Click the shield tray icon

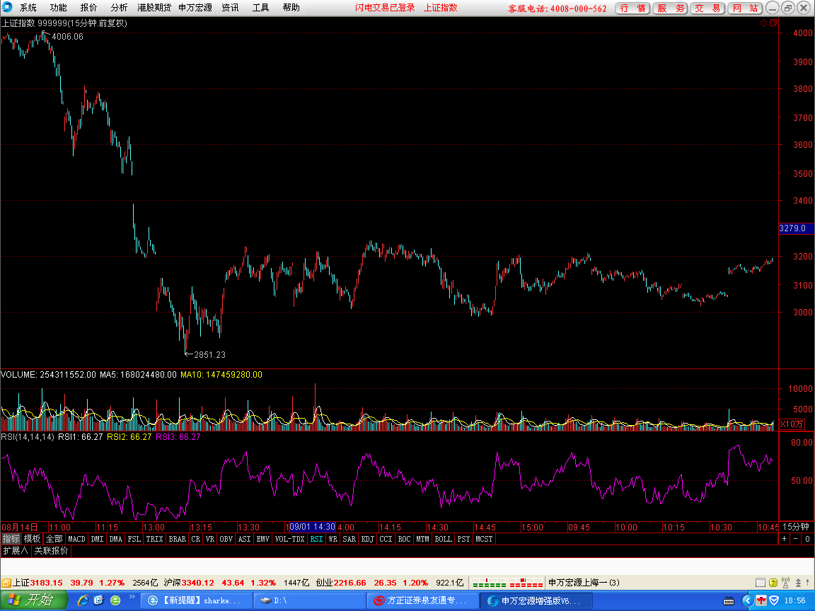click(775, 600)
